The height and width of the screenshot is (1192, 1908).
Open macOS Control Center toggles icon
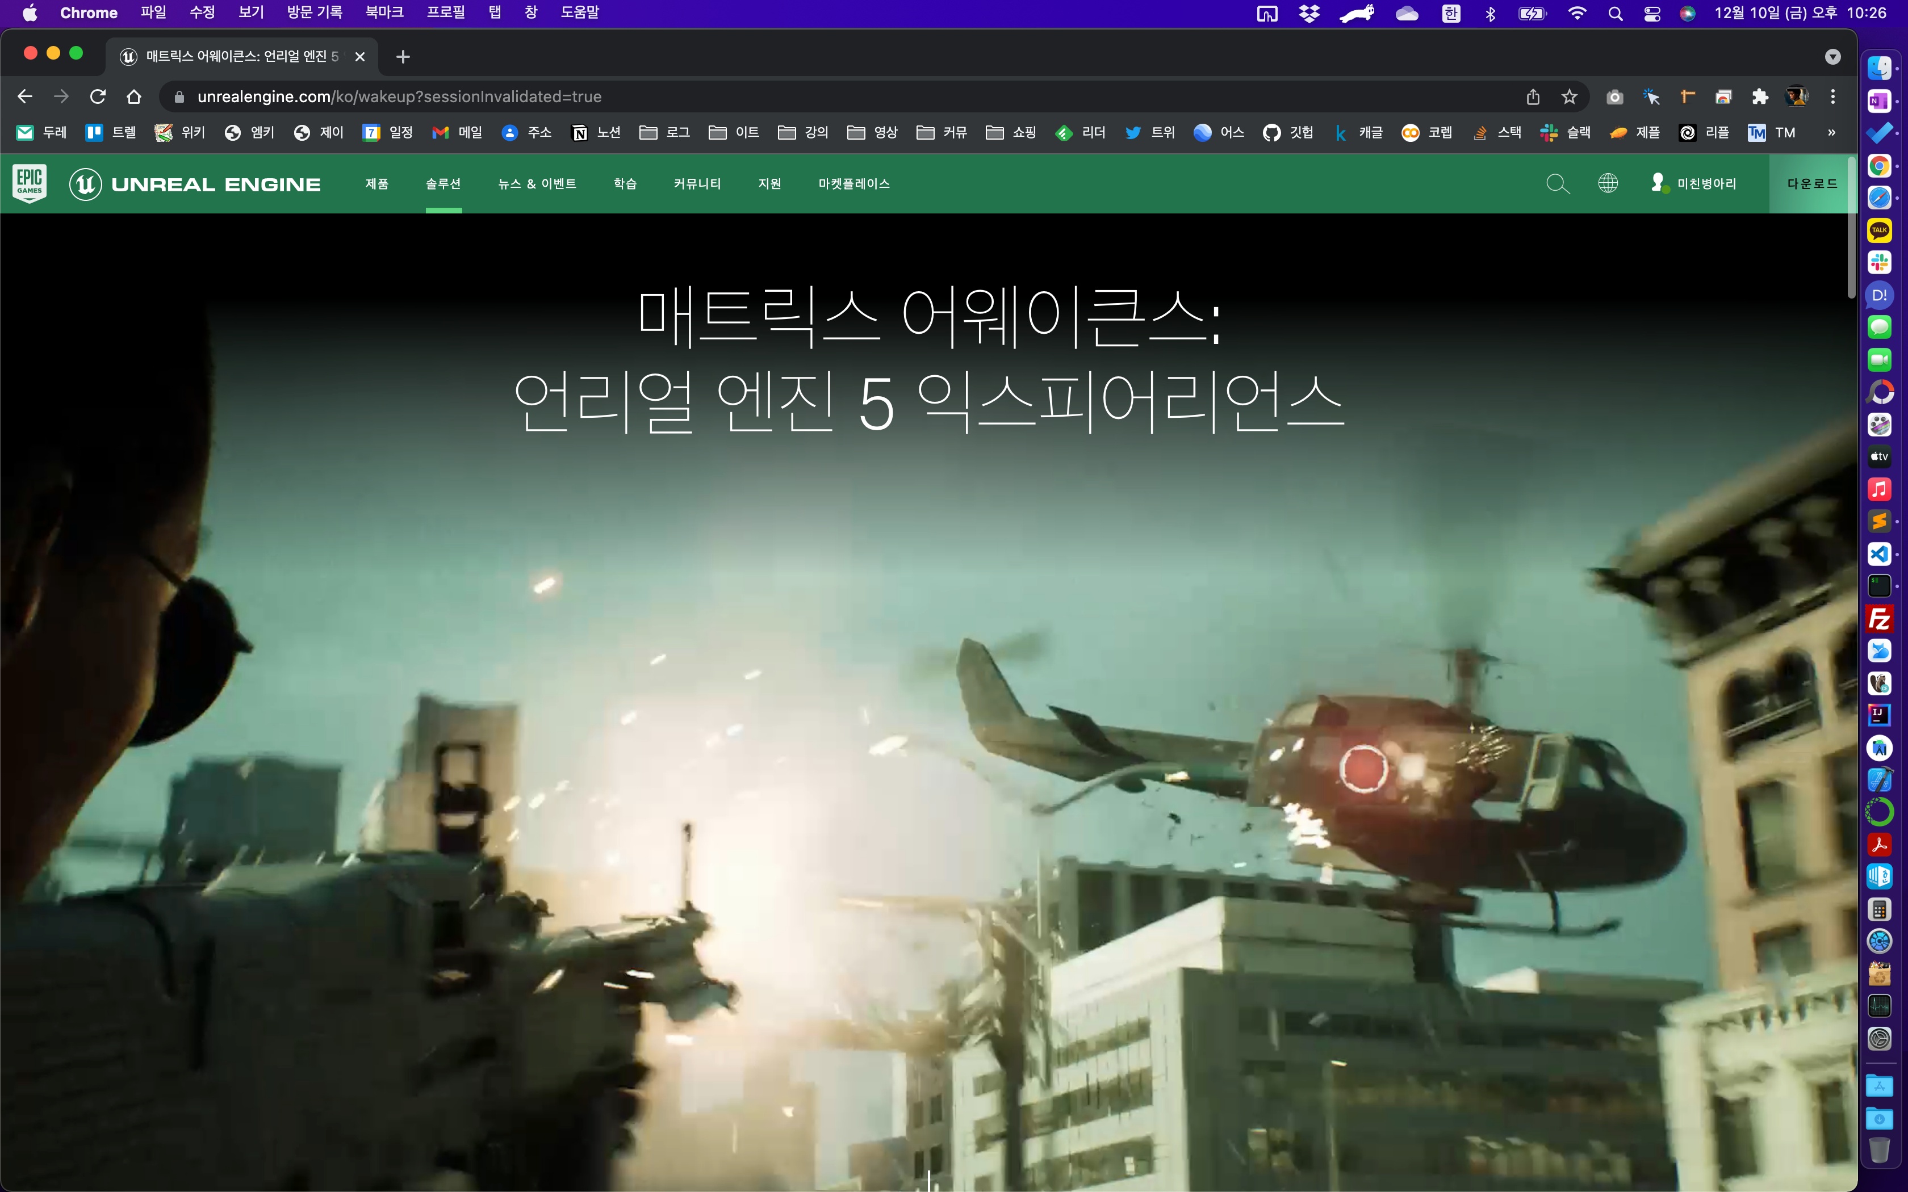pyautogui.click(x=1652, y=14)
